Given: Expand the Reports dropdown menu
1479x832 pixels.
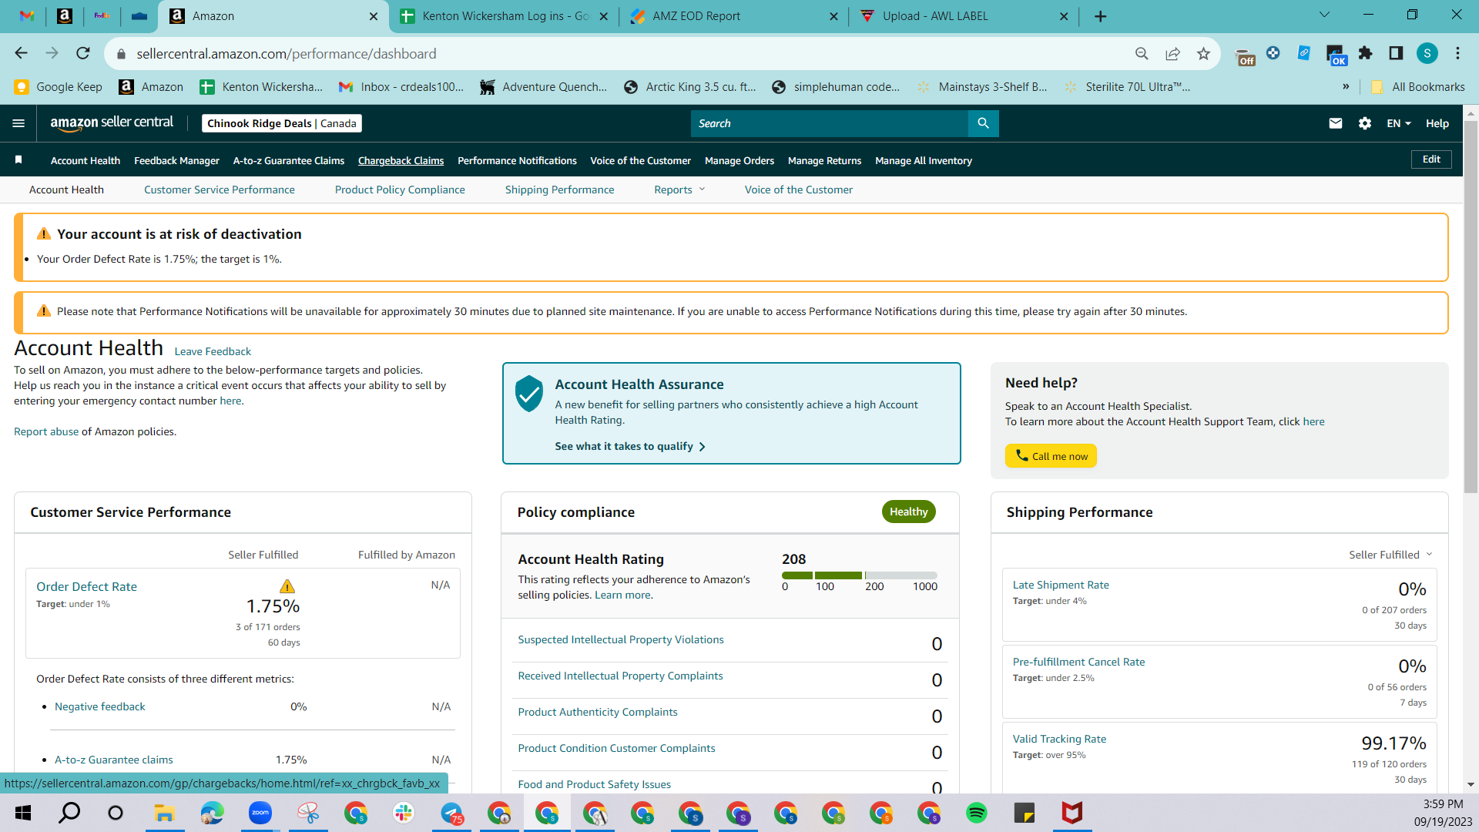Looking at the screenshot, I should (679, 190).
